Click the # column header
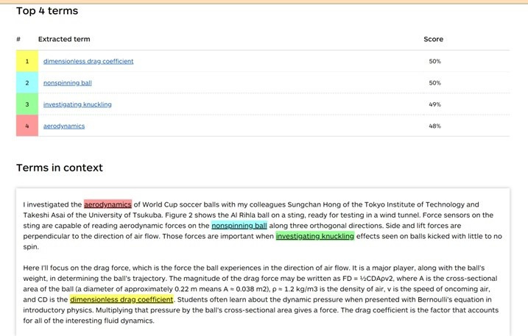 pos(18,39)
